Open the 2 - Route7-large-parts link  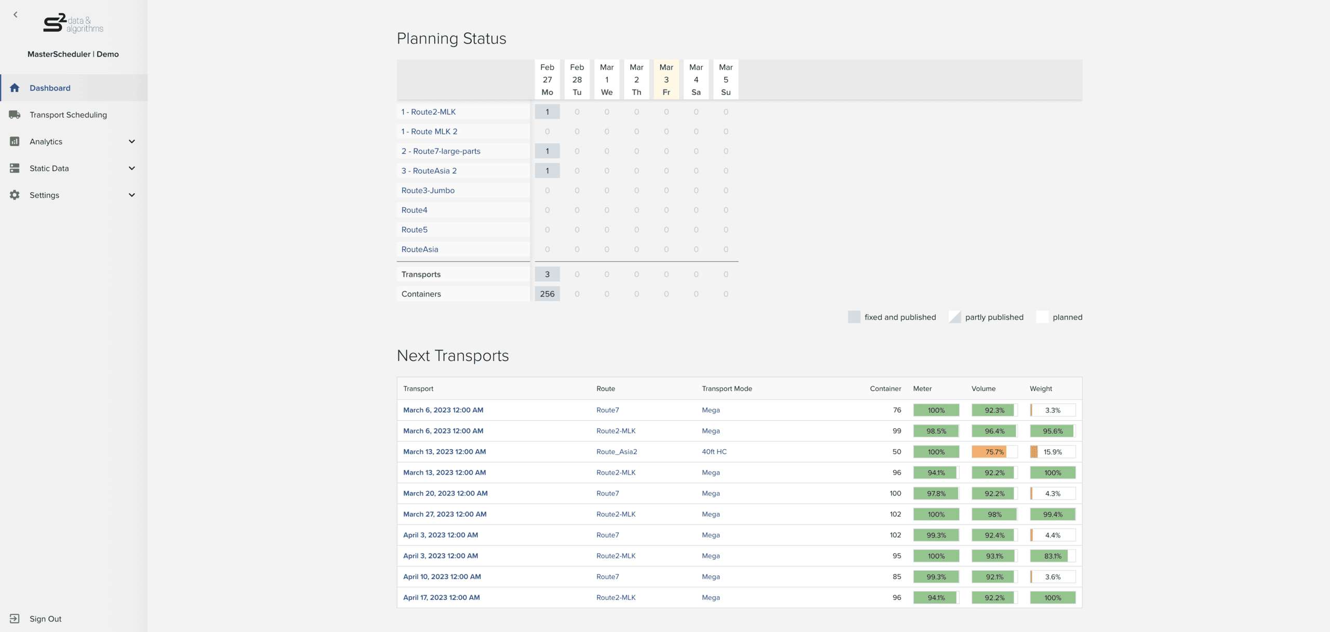441,151
